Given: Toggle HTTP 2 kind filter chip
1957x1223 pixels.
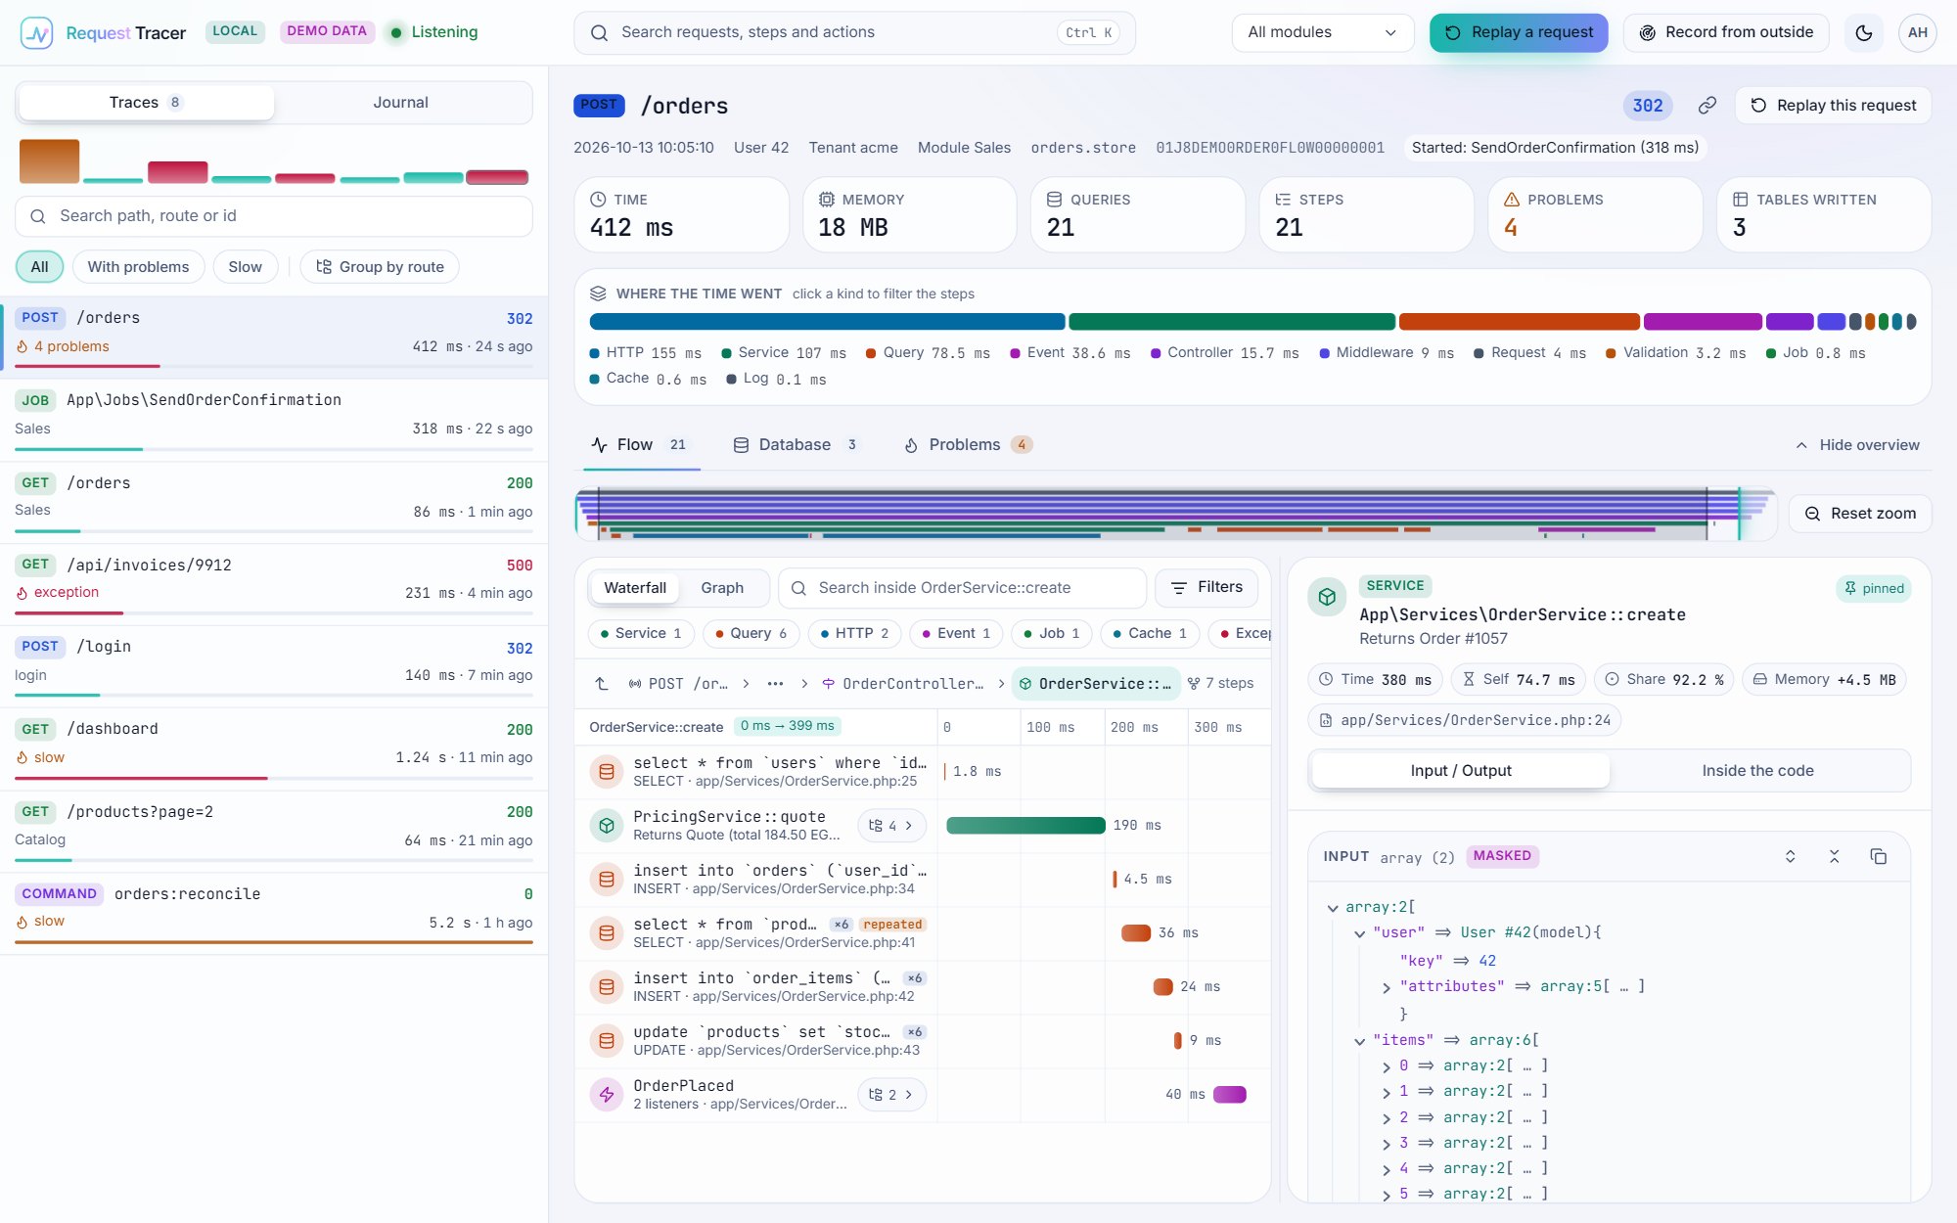Looking at the screenshot, I should [x=854, y=634].
